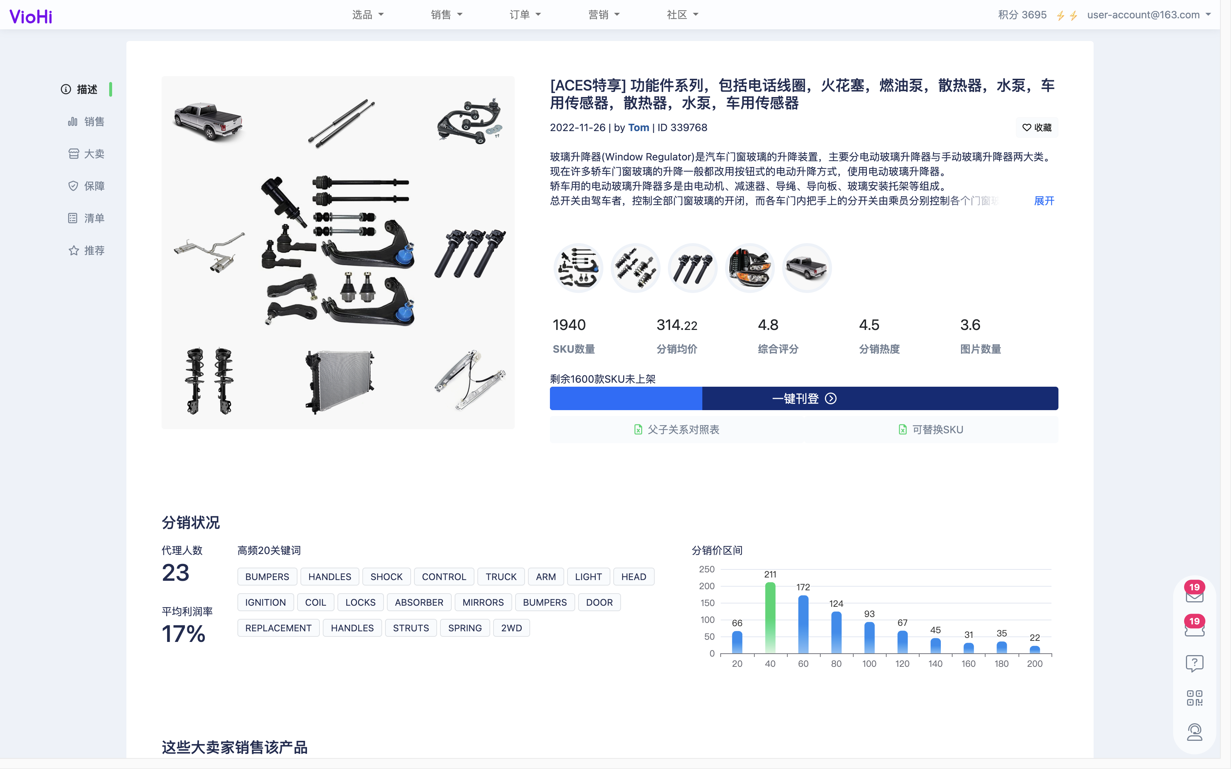This screenshot has width=1231, height=769.
Task: Click the shield icon beside 保障
Action: pyautogui.click(x=73, y=186)
